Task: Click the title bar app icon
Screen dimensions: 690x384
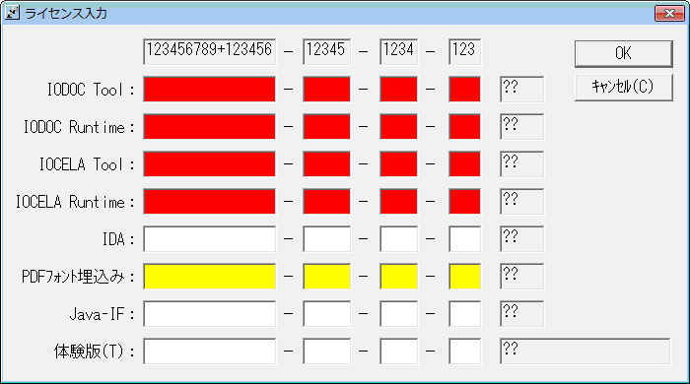Action: tap(12, 13)
